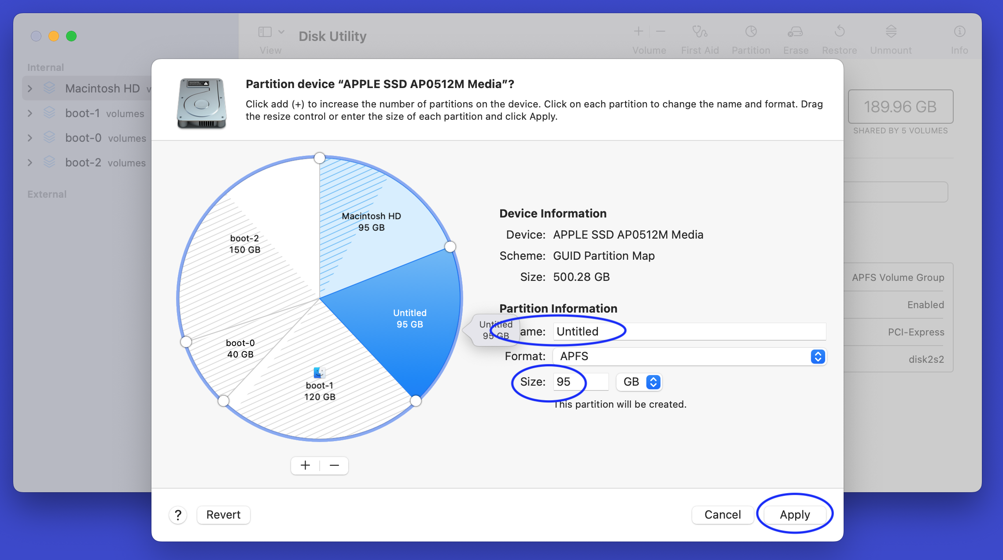Click the Untitled 95 GB tooltip label
The image size is (1003, 560).
496,330
